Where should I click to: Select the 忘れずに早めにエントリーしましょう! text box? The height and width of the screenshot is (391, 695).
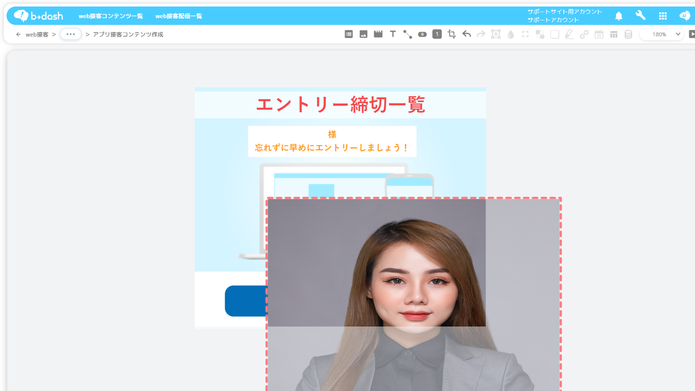pos(332,142)
